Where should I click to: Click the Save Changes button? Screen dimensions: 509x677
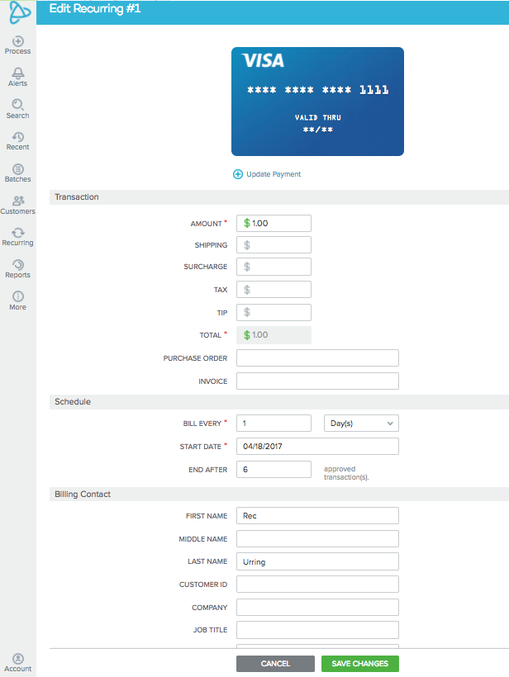pyautogui.click(x=360, y=664)
